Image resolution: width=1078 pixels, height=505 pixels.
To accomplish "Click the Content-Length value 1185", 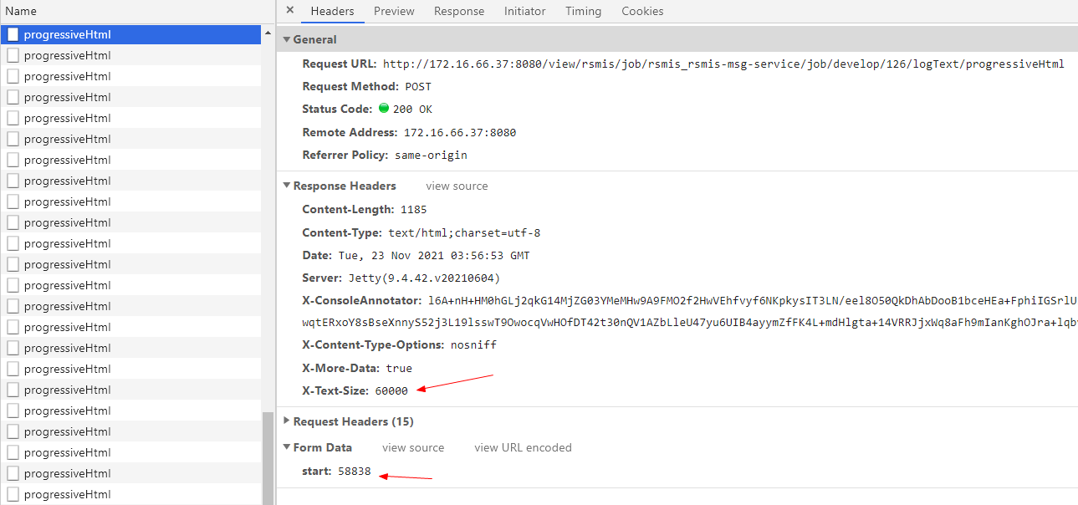I will [x=413, y=209].
